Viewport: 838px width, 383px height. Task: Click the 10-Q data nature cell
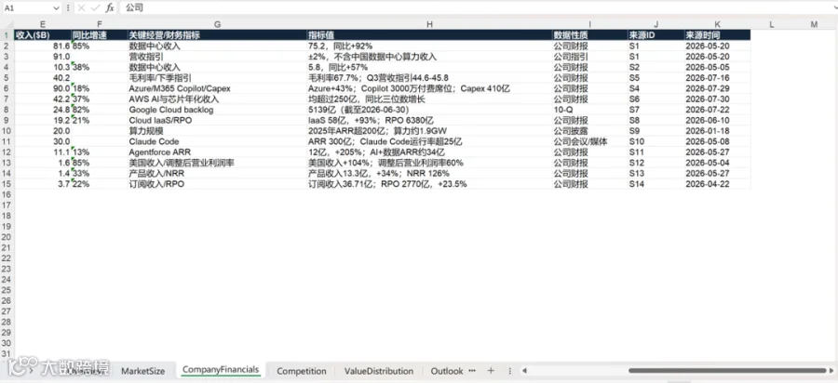pyautogui.click(x=590, y=110)
